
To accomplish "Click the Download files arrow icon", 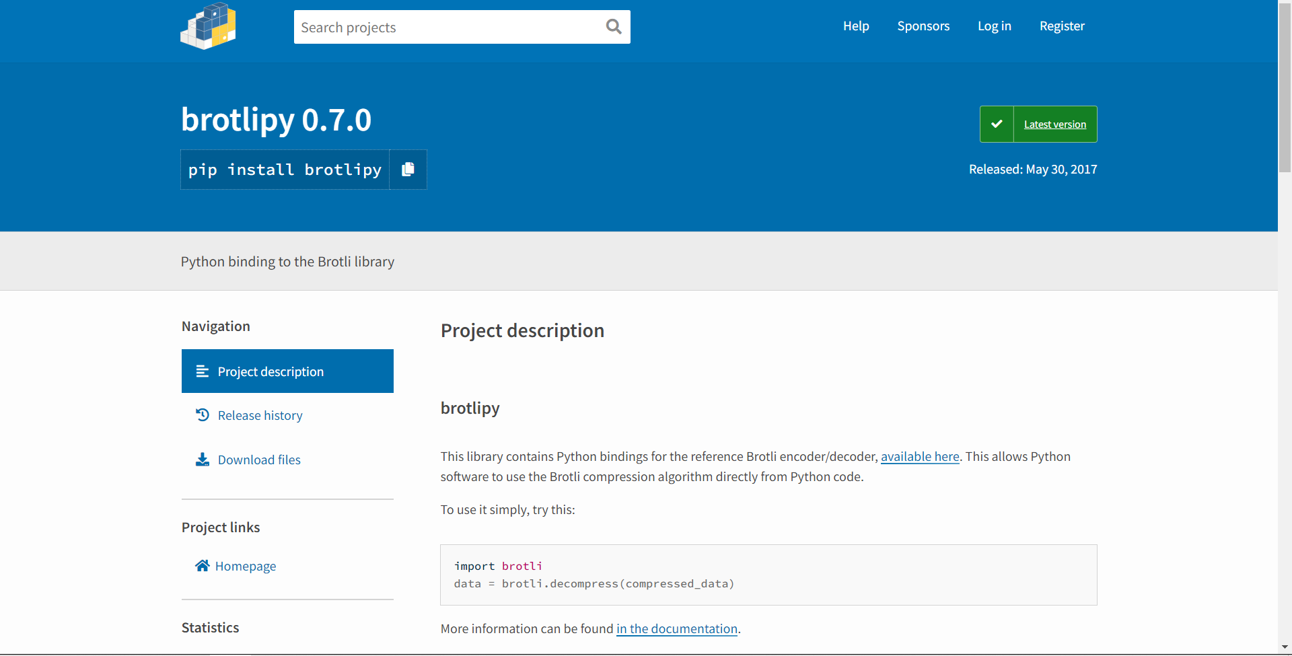I will click(202, 460).
